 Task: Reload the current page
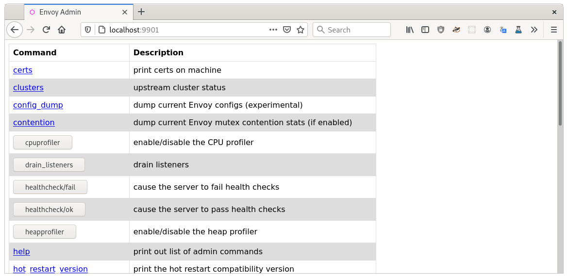(46, 30)
